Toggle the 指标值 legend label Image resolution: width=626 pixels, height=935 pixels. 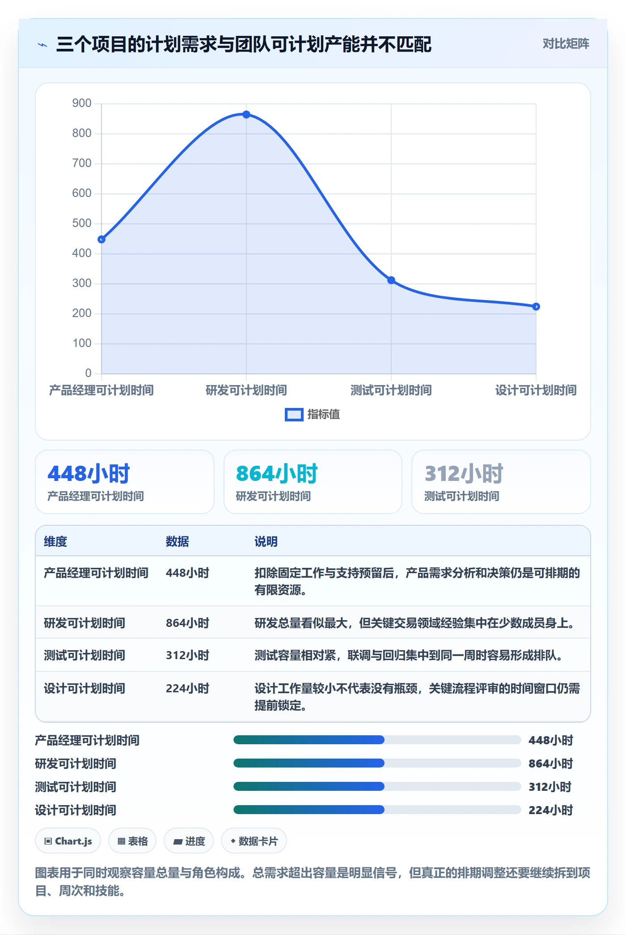[x=324, y=415]
